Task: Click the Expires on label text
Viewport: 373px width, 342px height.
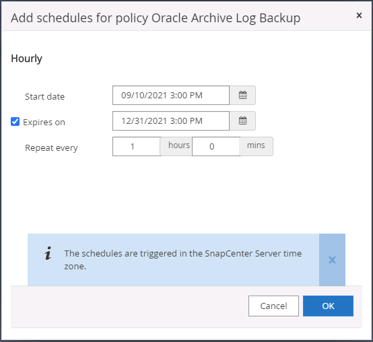Action: [44, 123]
